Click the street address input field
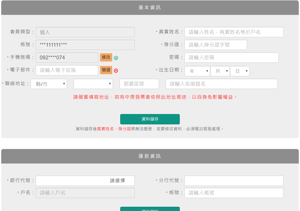Viewport: 300px width, 211px height. [x=222, y=84]
